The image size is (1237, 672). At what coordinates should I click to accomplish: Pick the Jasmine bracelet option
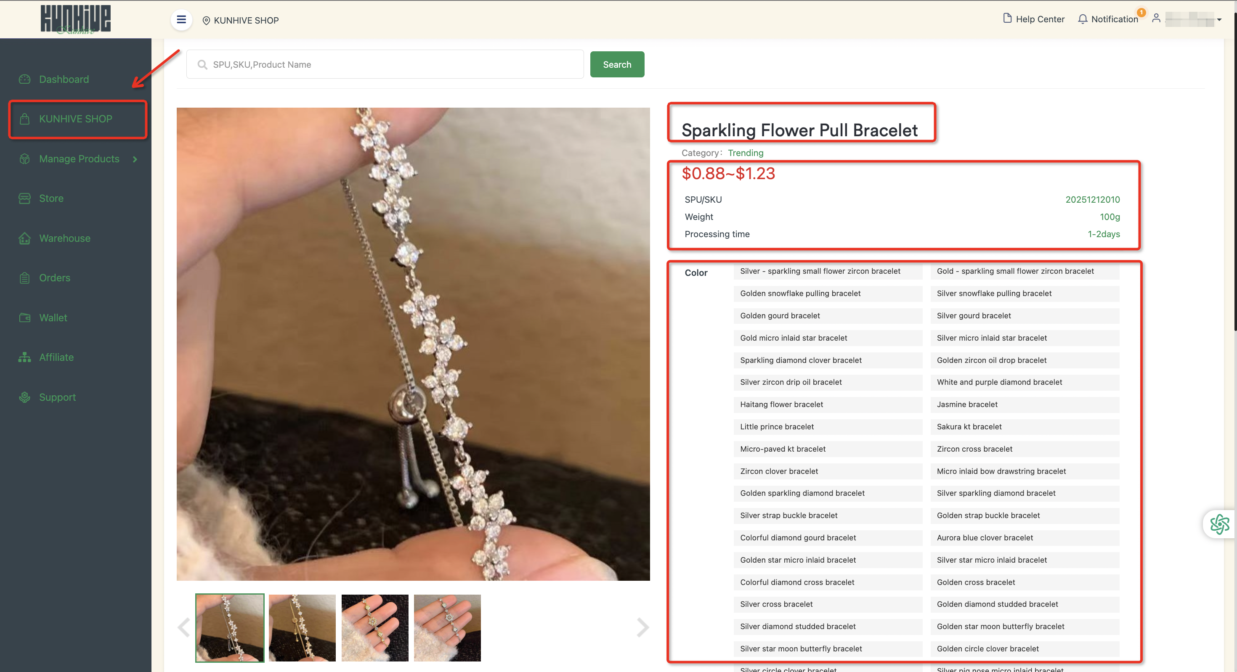[1024, 404]
